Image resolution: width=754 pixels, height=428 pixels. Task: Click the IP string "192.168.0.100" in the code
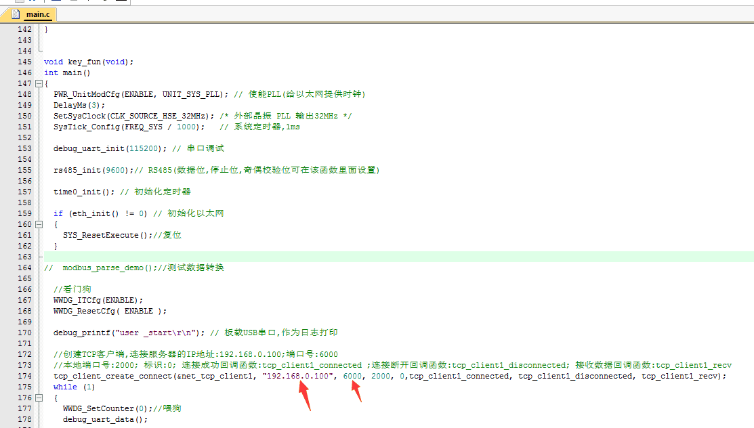click(297, 376)
